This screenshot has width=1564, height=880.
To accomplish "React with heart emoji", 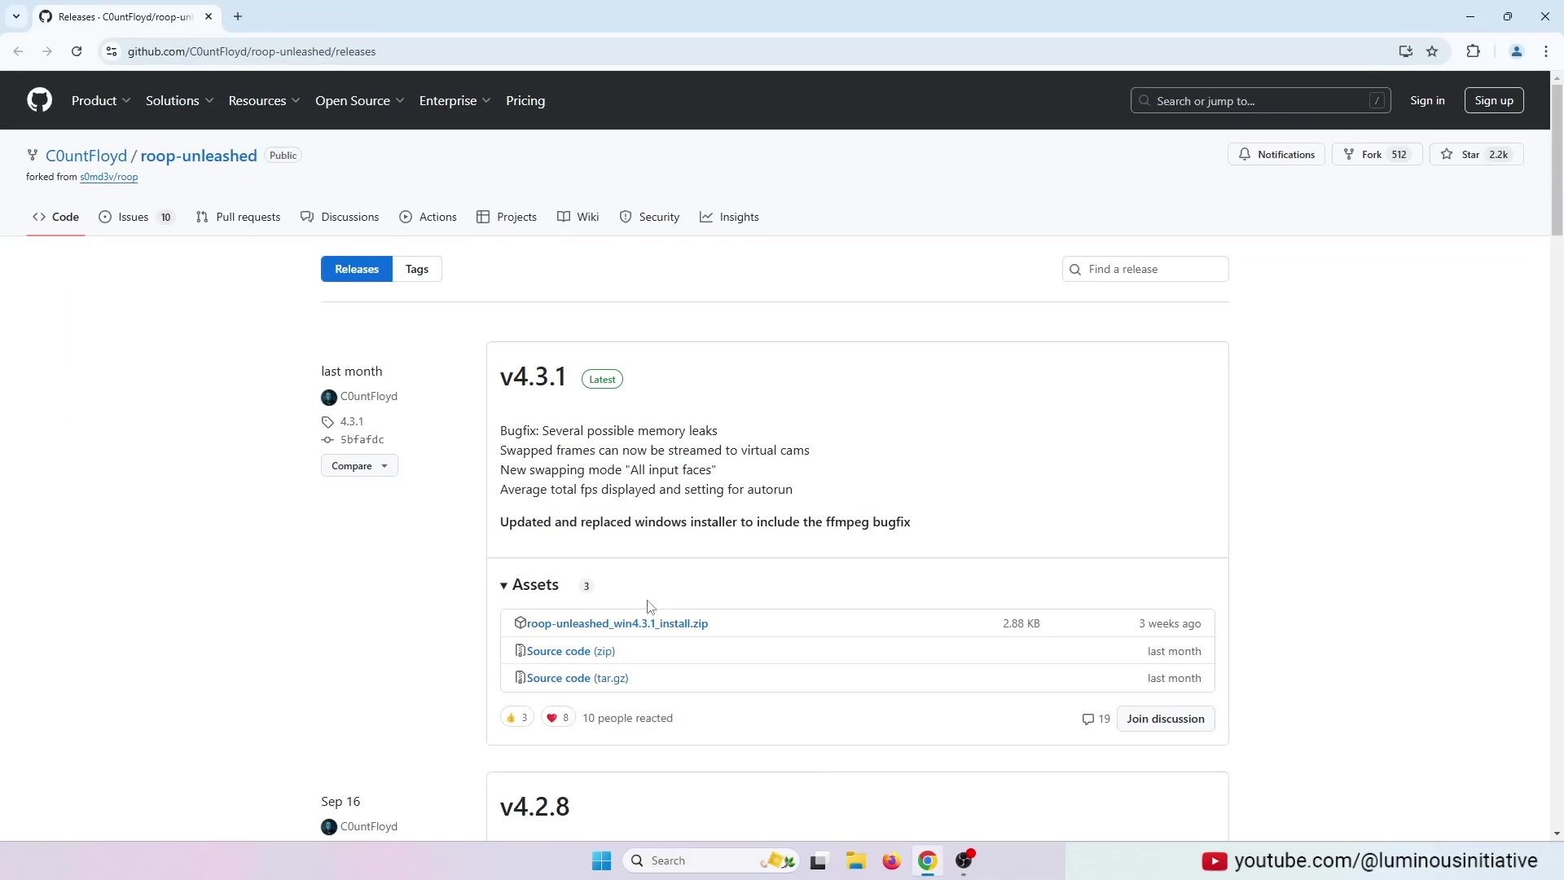I will 558,718.
